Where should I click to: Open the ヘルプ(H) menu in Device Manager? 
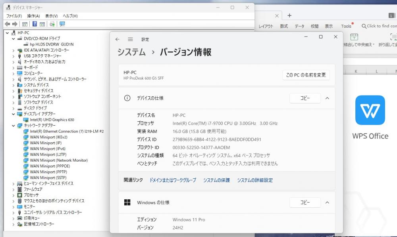point(70,16)
